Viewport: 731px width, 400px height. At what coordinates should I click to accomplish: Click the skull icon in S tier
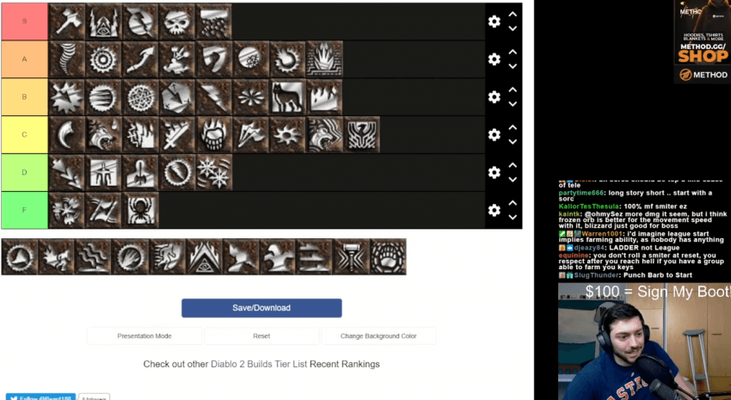pyautogui.click(x=177, y=22)
